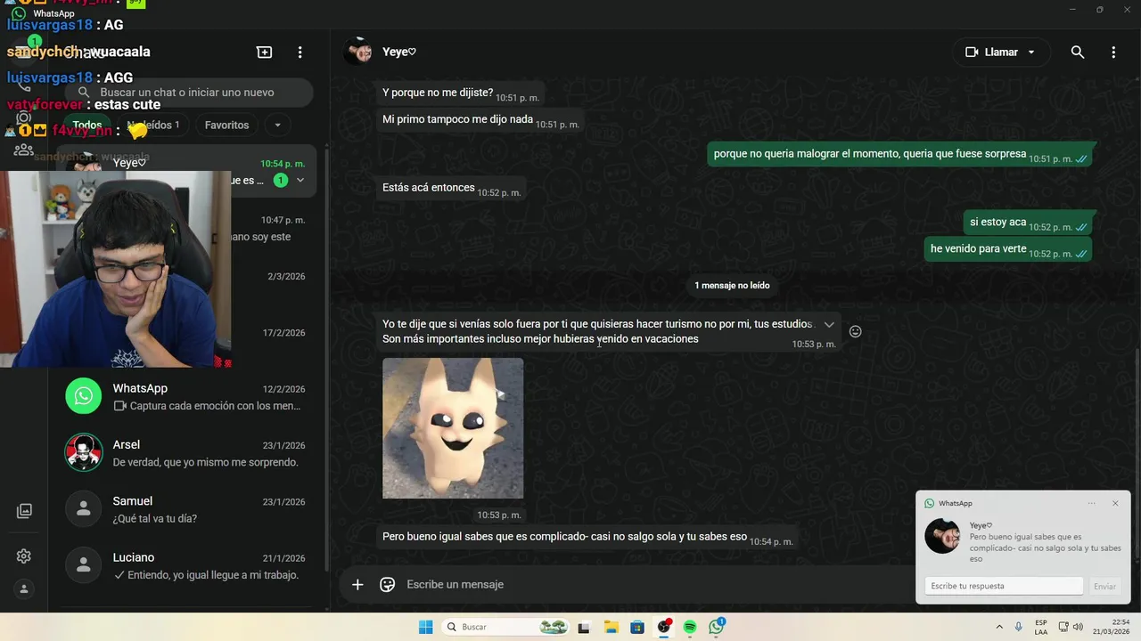This screenshot has height=641, width=1141.
Task: Open File Explorer from the taskbar
Action: pos(611,627)
